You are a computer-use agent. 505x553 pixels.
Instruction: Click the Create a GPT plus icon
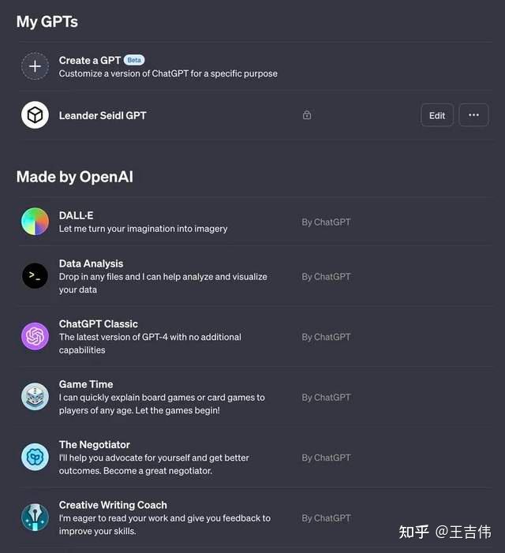pos(35,66)
